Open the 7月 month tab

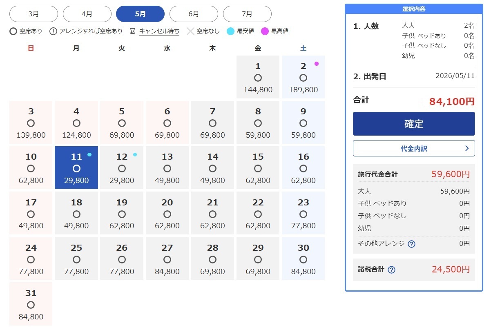tap(247, 14)
